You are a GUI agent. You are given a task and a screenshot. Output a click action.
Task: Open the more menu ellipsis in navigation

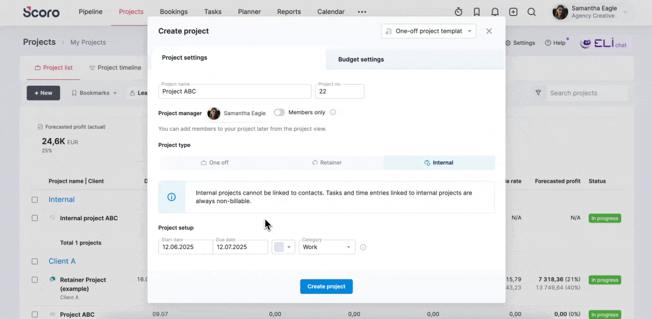click(362, 12)
